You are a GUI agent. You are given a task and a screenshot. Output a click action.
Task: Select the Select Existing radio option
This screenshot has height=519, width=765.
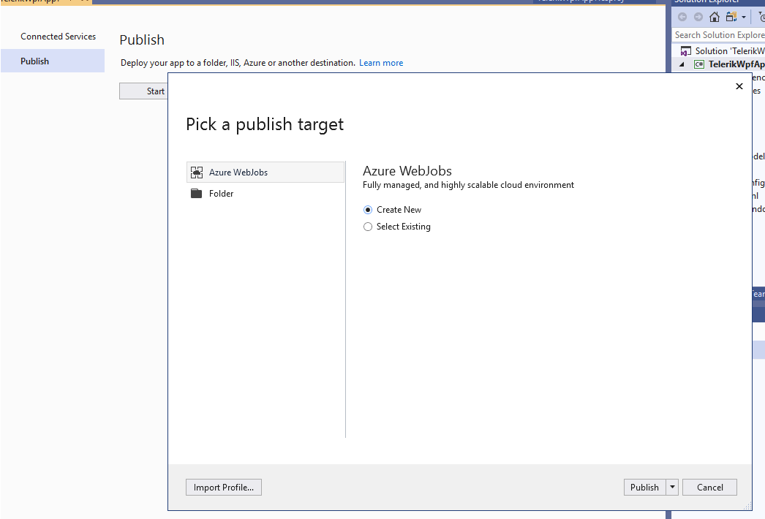[368, 227]
